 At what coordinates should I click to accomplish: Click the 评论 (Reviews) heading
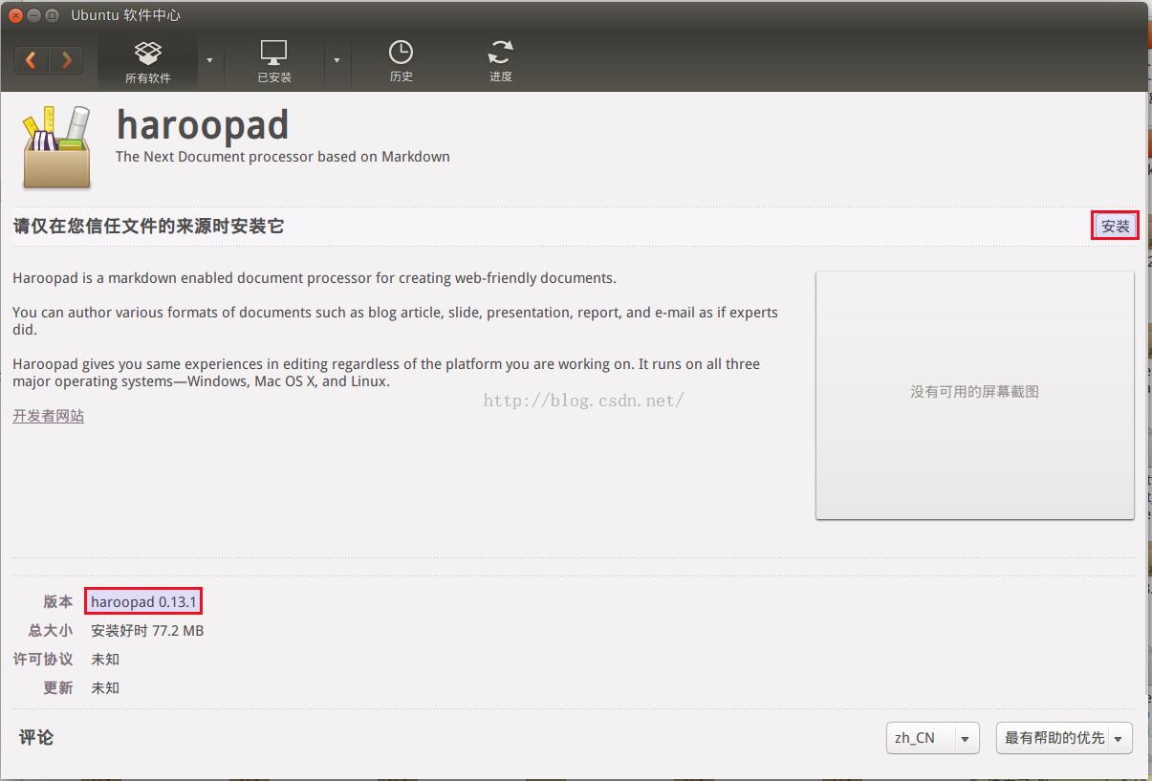(x=36, y=738)
